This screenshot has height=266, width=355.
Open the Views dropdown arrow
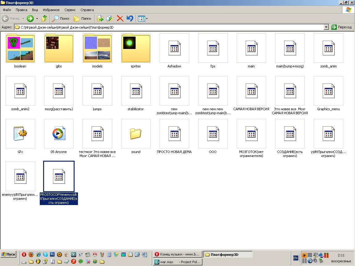pyautogui.click(x=147, y=19)
